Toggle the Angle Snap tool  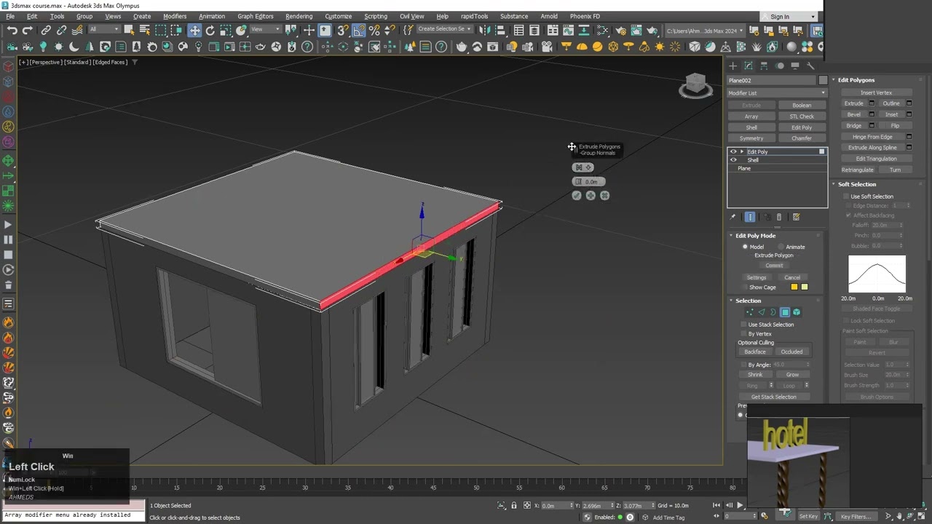359,30
